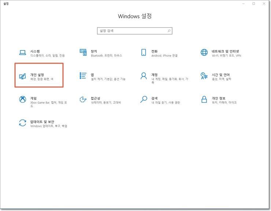Click the 게임 title link
Viewport: 271px width, 211px height.
[x=33, y=98]
